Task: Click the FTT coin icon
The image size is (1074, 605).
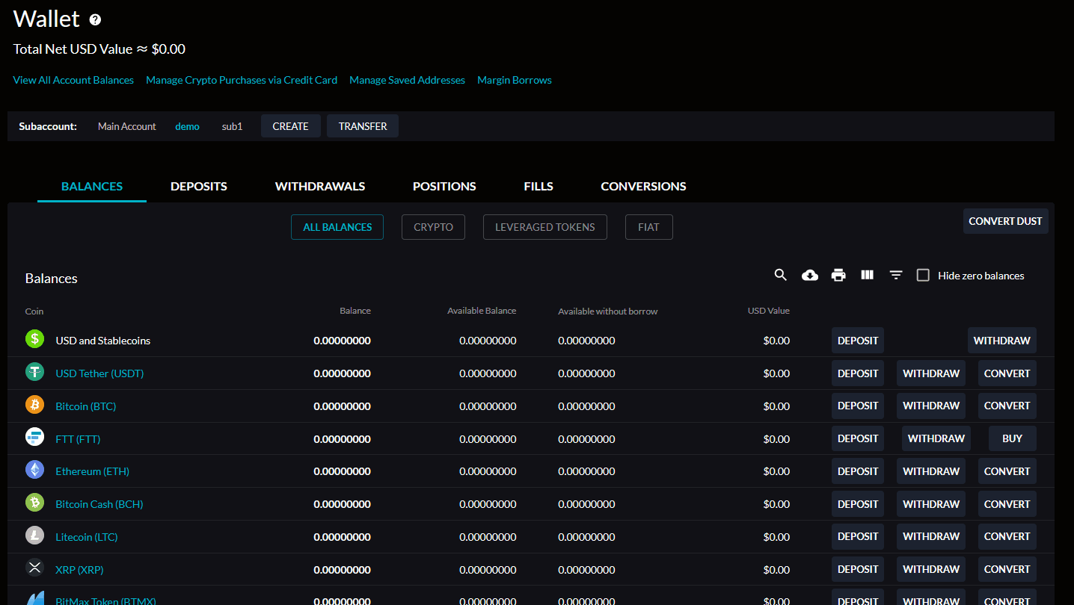Action: click(x=35, y=437)
